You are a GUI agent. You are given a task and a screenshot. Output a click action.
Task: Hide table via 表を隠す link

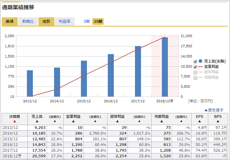pyautogui.click(x=214, y=110)
